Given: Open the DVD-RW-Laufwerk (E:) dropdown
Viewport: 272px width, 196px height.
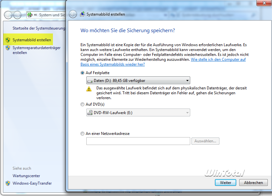Looking at the screenshot, I should click(x=138, y=112).
